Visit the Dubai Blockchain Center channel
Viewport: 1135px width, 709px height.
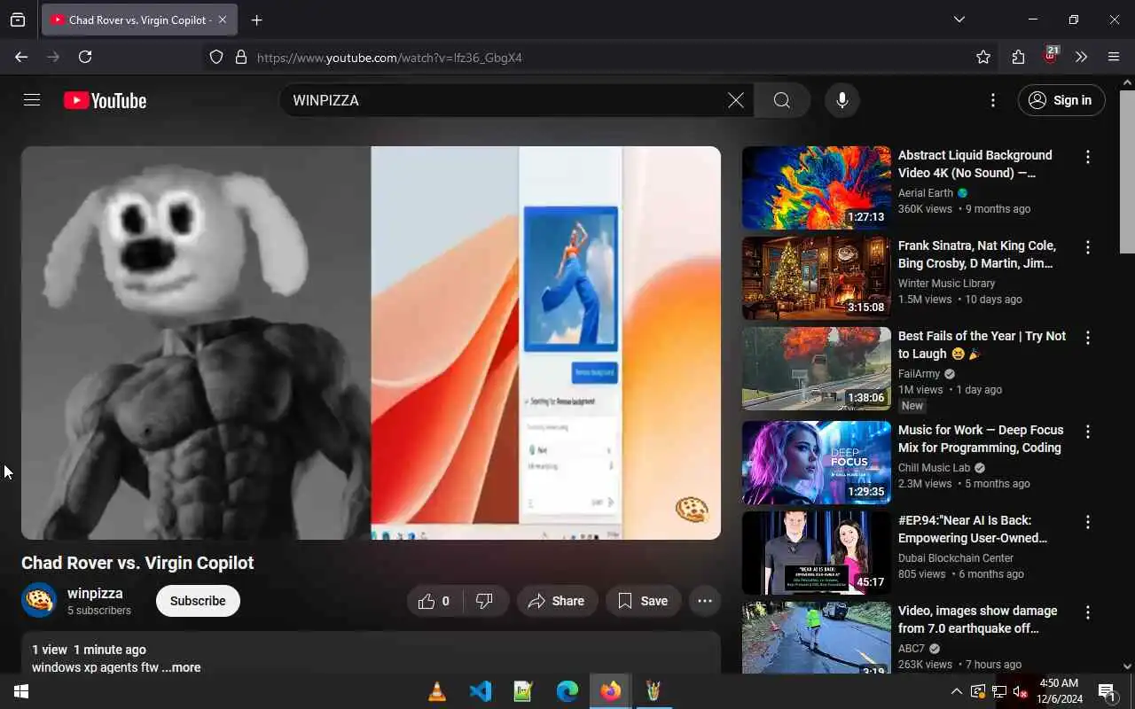(956, 557)
